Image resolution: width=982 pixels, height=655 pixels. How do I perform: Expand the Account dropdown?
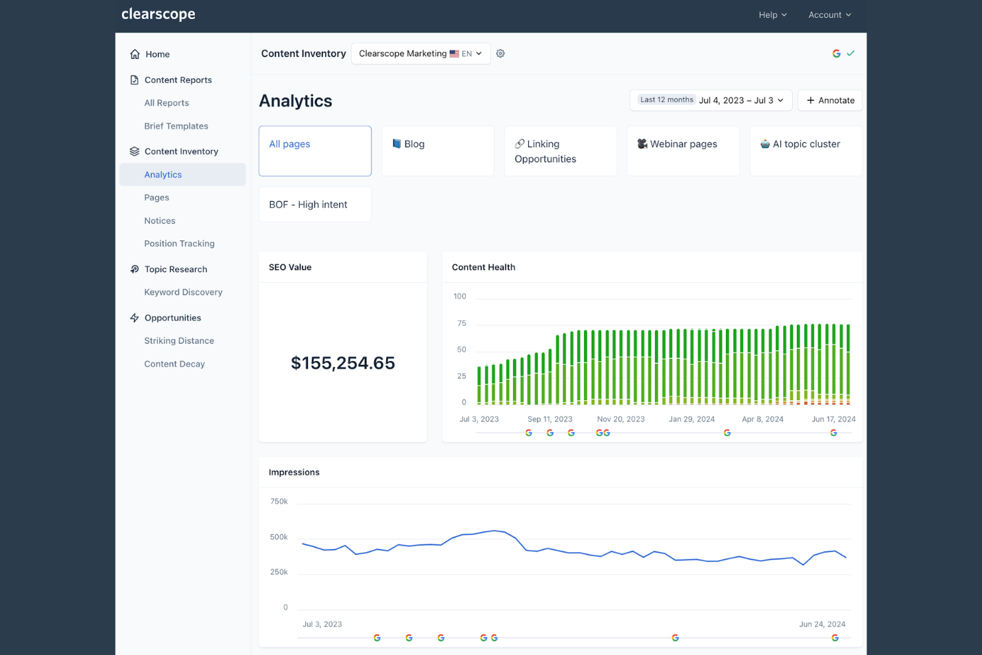829,14
